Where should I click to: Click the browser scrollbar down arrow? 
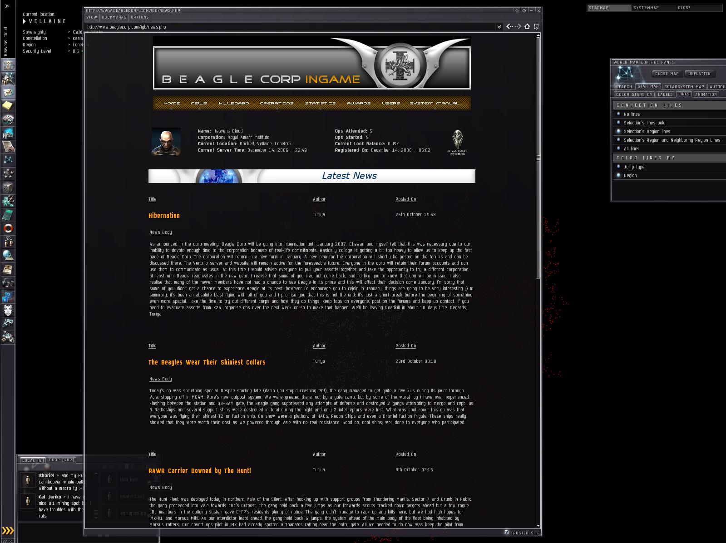pos(538,525)
